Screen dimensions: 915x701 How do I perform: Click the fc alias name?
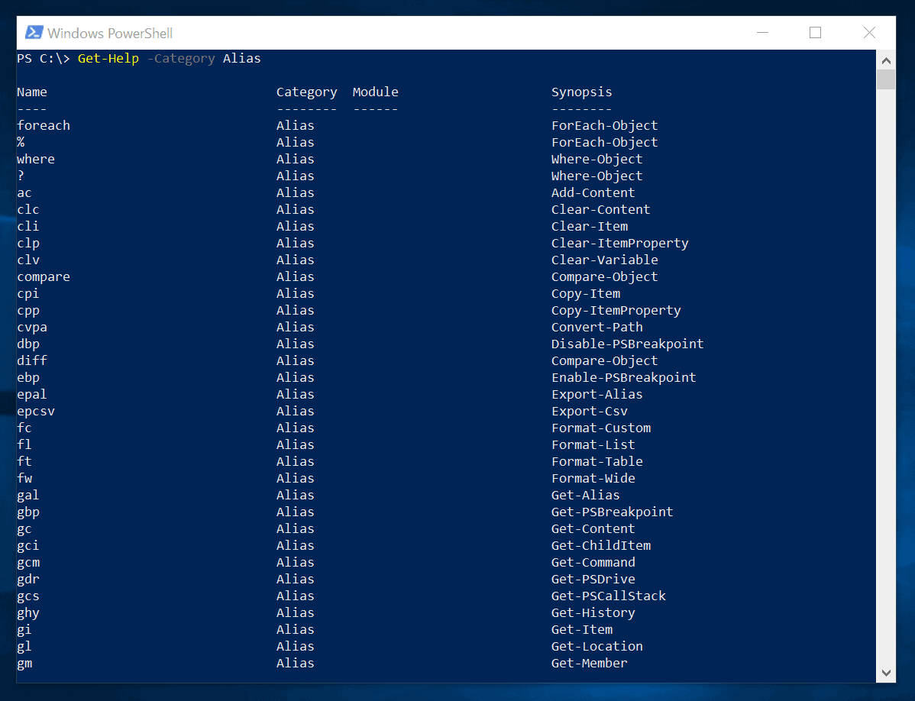24,428
